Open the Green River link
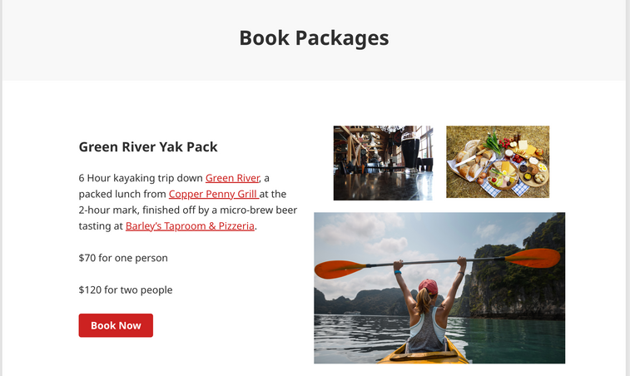 [x=233, y=178]
